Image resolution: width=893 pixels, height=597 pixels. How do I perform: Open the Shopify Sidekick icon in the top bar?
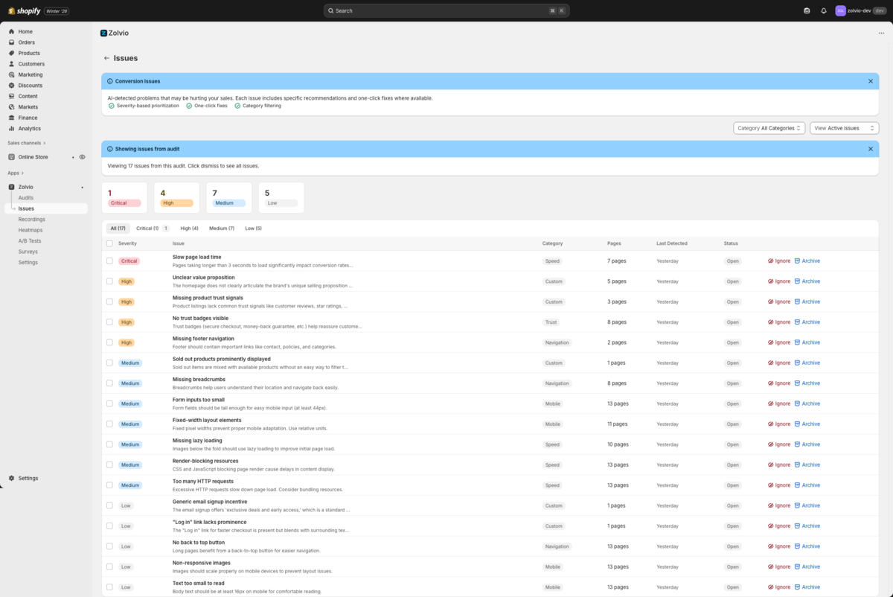(x=807, y=11)
